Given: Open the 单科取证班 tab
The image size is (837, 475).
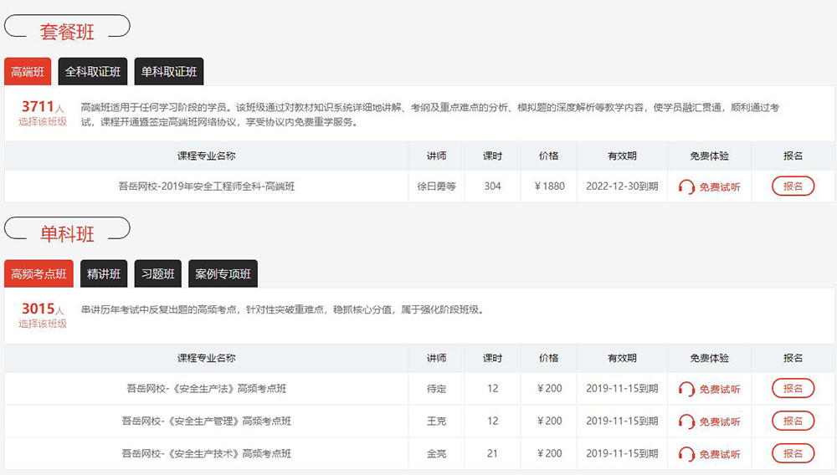Looking at the screenshot, I should click(169, 71).
